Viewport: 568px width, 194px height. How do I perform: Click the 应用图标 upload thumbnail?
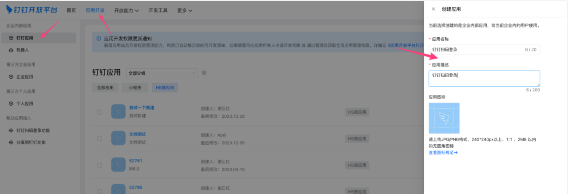pos(444,118)
